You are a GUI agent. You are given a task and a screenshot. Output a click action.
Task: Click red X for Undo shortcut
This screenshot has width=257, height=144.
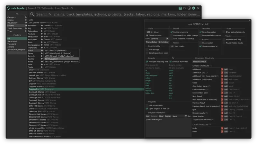[x=222, y=132]
